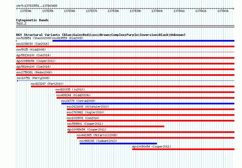Click the nsv819559 (Kim2009) variant label
This screenshot has height=168, width=242.
68,38
